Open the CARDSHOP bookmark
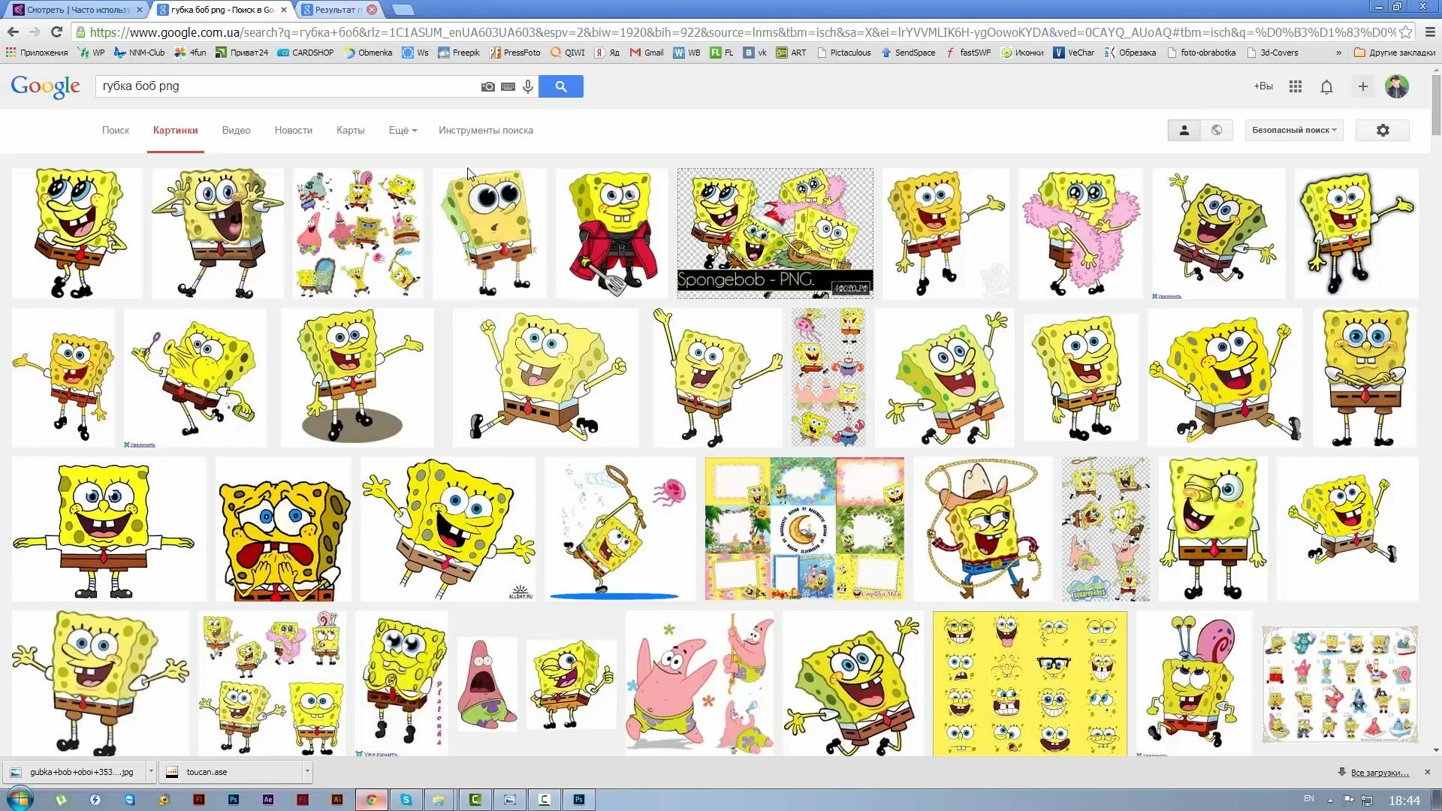Screen dimensions: 1442x811 305,53
